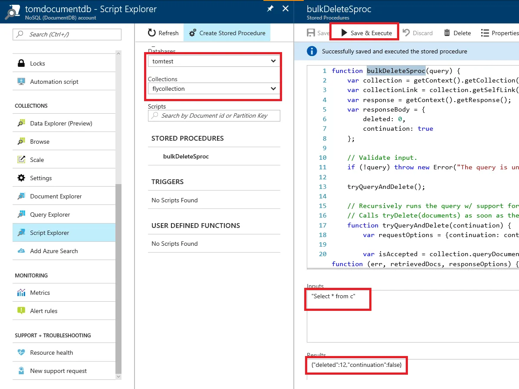The width and height of the screenshot is (519, 389).
Task: Click the Script Explorer icon in sidebar
Action: point(21,232)
